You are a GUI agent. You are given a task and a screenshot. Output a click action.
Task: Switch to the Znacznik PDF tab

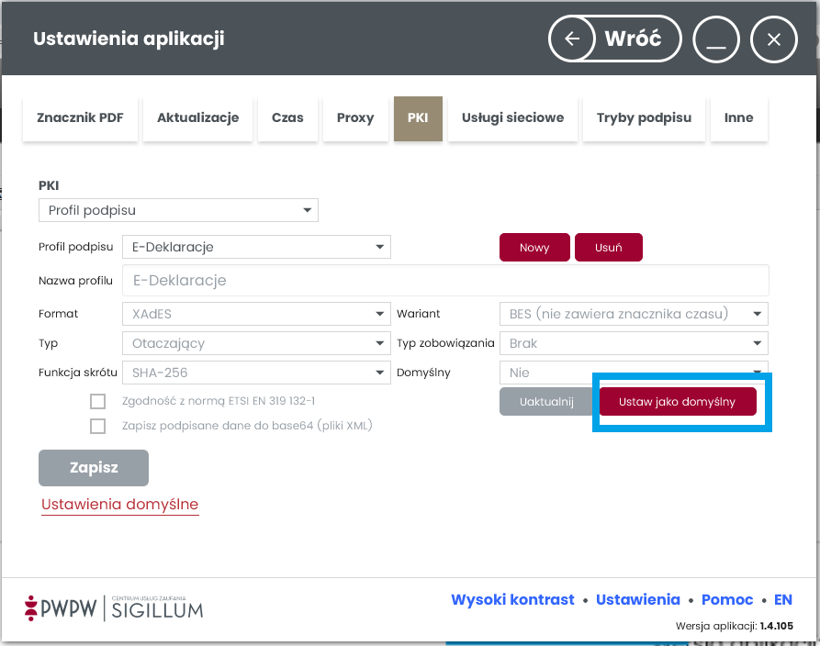[x=80, y=117]
